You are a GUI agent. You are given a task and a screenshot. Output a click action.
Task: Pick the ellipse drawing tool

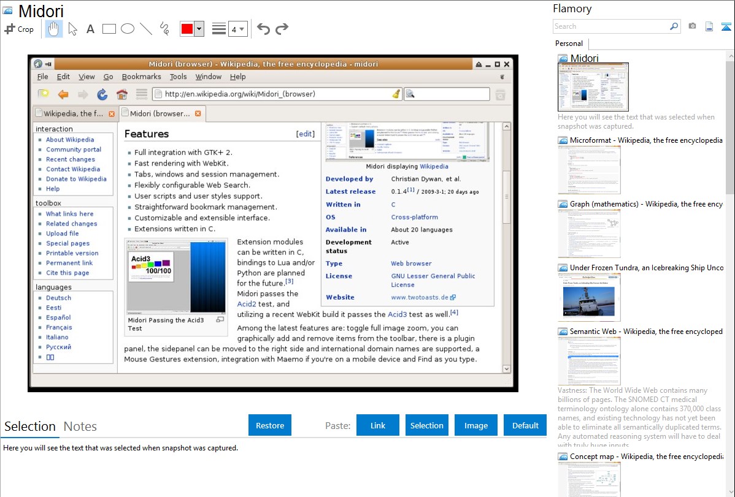coord(128,29)
